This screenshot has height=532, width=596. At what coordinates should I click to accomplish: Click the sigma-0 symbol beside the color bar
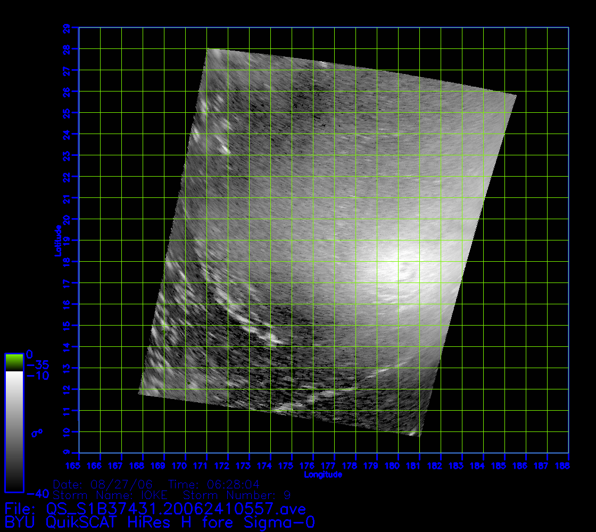tap(37, 433)
